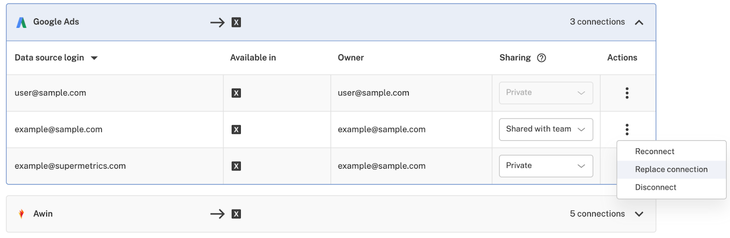Click Excel icon in user@sample.com row

236,93
